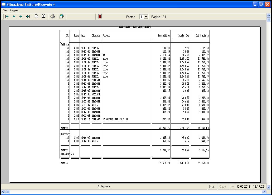Show two-page facing view

pyautogui.click(x=43, y=17)
